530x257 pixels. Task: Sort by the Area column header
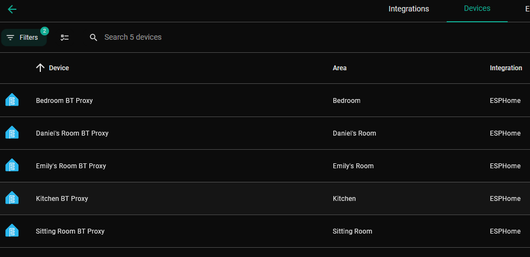[x=339, y=68]
